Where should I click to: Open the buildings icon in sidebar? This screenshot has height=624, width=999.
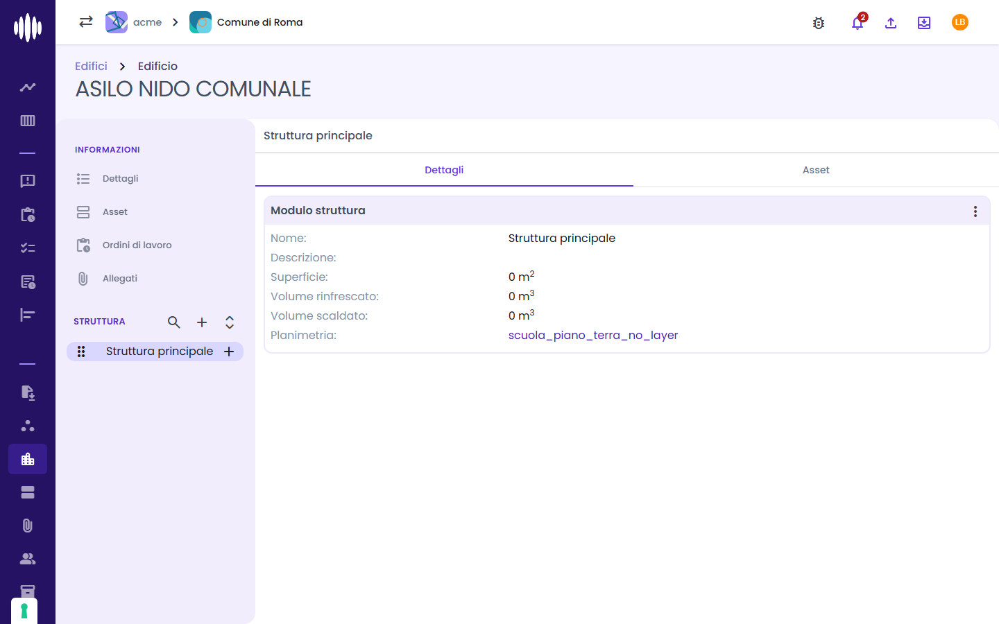[28, 459]
